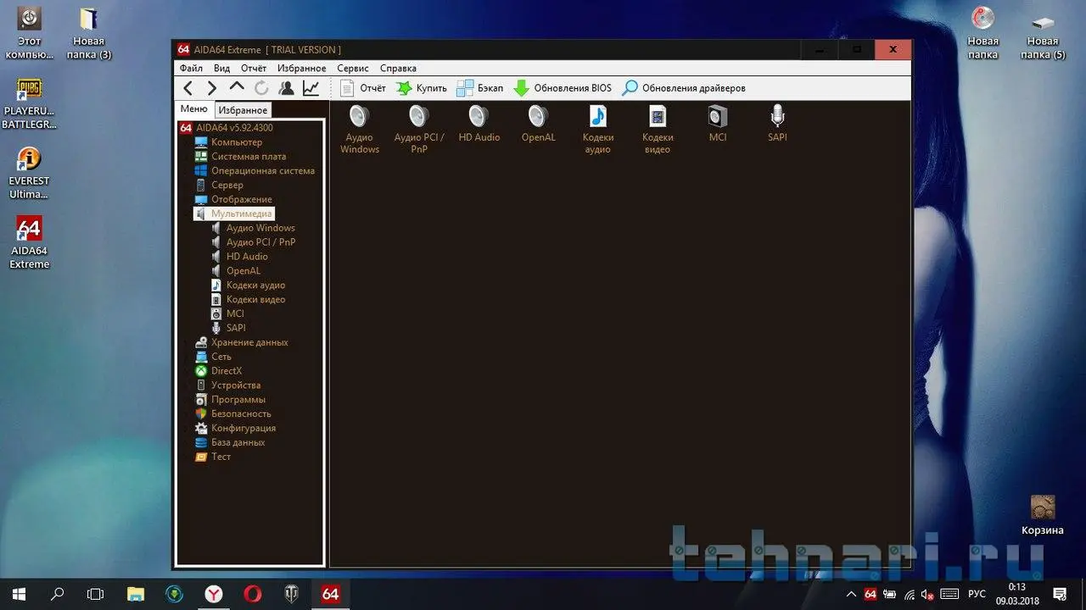Select Кодеки аудио in the sidebar tree

click(x=248, y=286)
